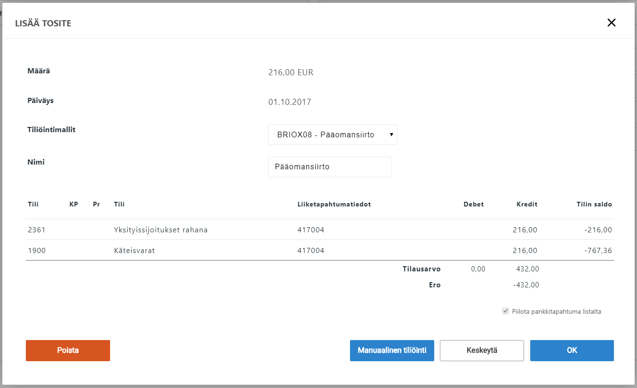Close the Lisää tosite dialog
The height and width of the screenshot is (388, 637).
click(611, 23)
